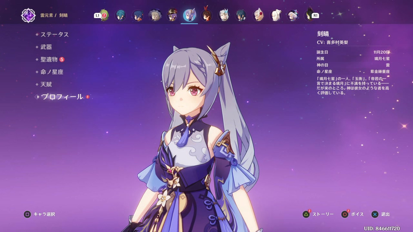Select the dark-blue-haired portrait with orange collar
Viewport: 413px width, 232px height.
[x=138, y=15]
